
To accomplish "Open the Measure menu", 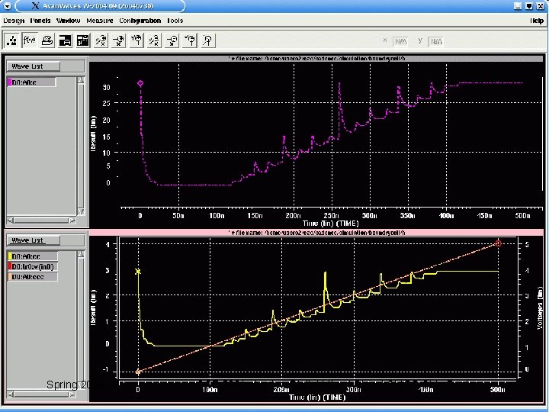I will [x=99, y=21].
